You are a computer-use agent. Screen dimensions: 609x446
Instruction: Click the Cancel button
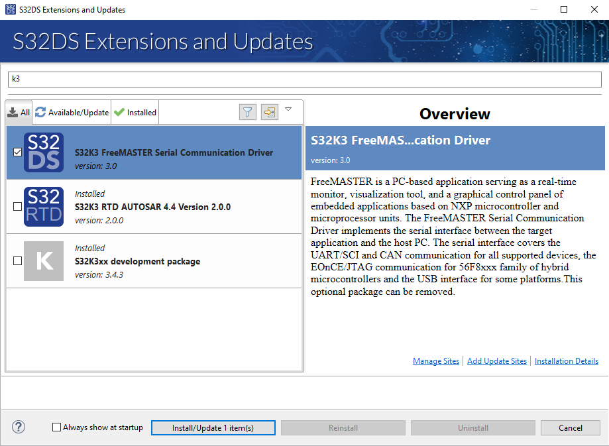click(570, 428)
